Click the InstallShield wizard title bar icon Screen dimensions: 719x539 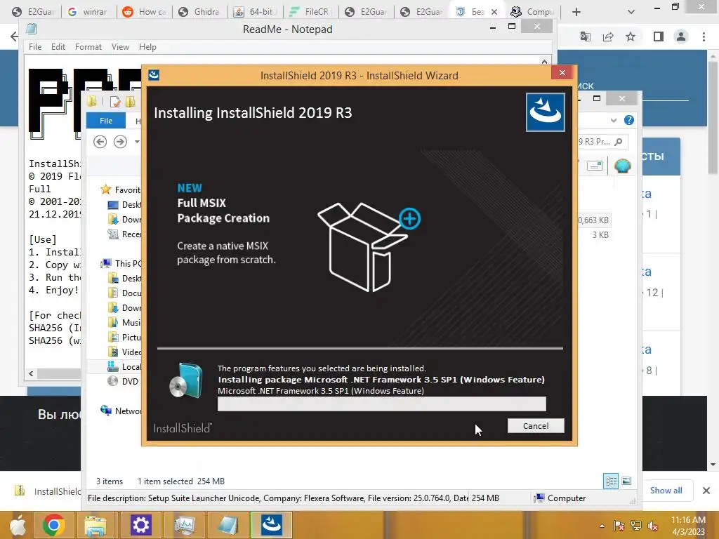click(x=154, y=74)
